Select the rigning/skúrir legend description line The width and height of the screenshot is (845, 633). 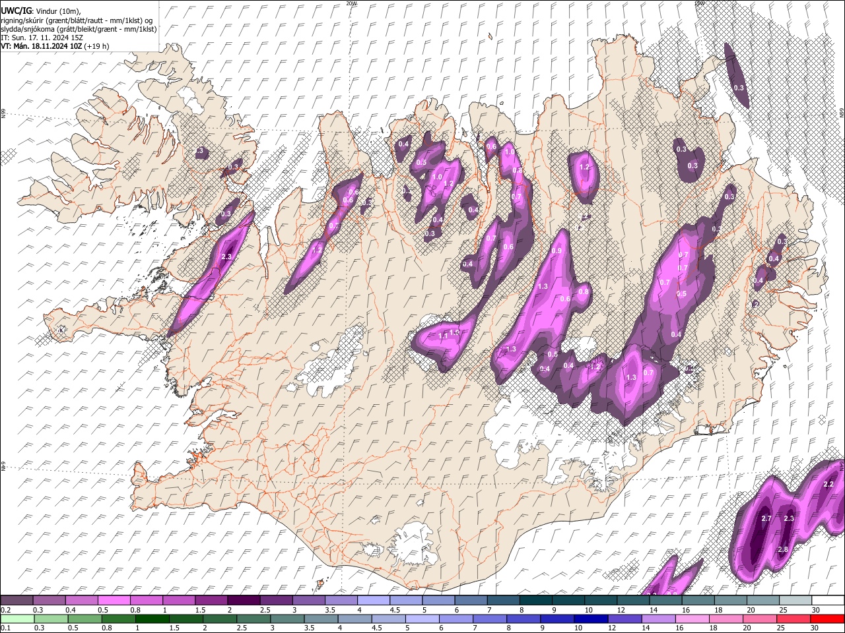click(x=76, y=20)
